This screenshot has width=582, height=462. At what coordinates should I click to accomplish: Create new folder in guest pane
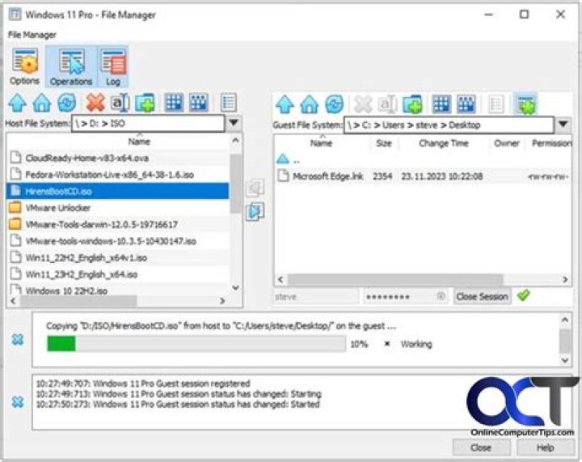coord(412,104)
